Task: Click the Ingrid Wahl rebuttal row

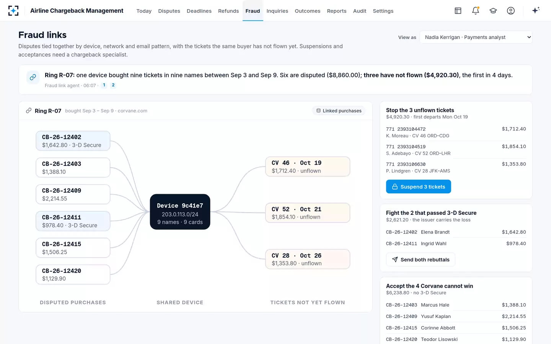Action: (x=456, y=243)
